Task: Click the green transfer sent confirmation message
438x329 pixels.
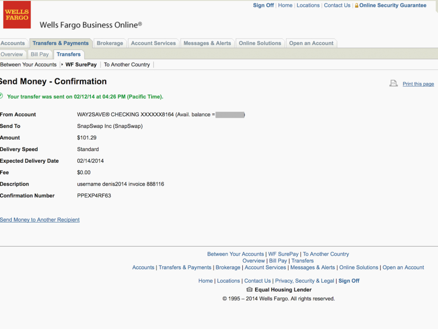Action: coord(85,97)
